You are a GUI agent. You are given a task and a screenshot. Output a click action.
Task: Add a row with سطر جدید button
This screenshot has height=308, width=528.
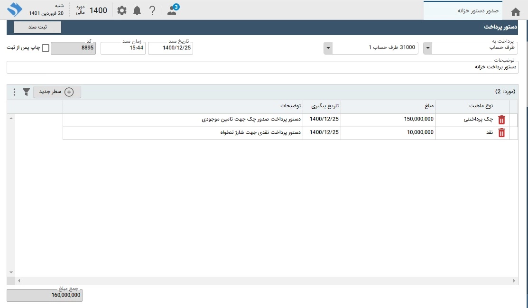pos(57,92)
